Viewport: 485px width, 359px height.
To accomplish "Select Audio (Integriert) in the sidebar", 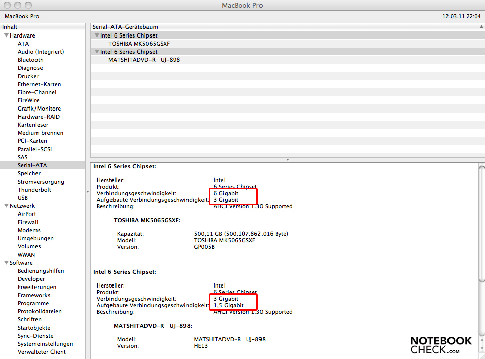I will coord(41,52).
